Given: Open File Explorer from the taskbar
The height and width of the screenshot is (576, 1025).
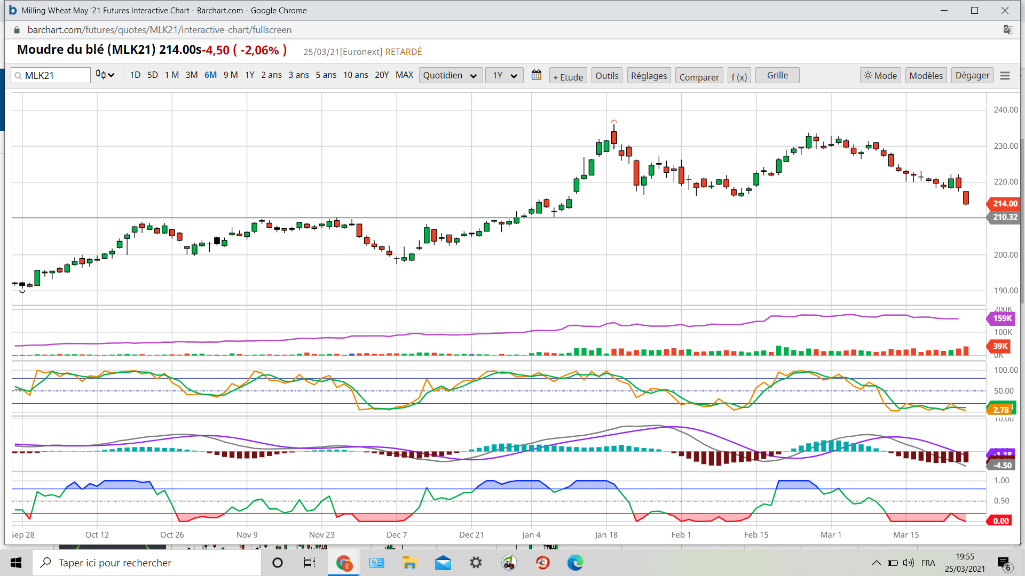Looking at the screenshot, I should (409, 563).
